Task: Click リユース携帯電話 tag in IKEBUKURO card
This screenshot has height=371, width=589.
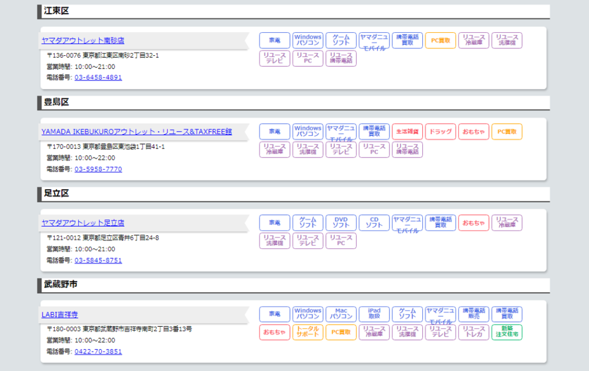Action: coord(407,150)
